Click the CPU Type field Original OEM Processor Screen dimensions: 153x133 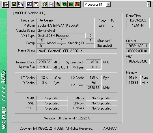[61, 36]
